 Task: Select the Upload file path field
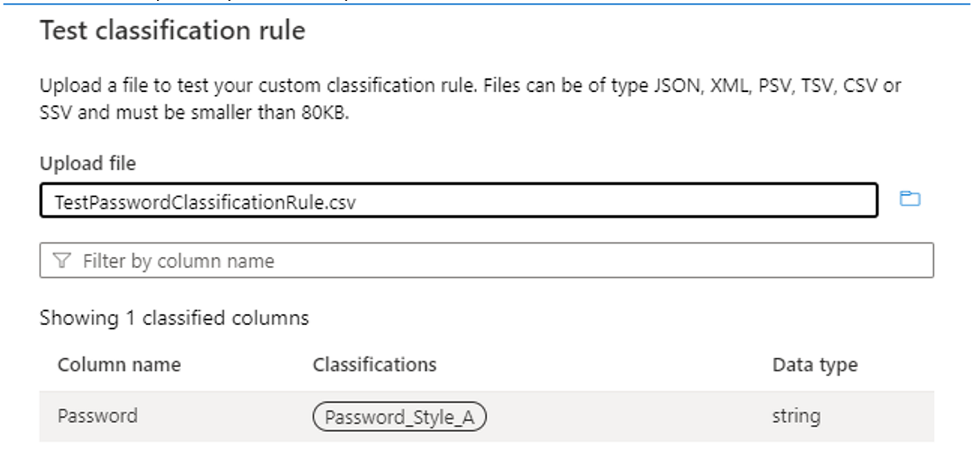[459, 200]
